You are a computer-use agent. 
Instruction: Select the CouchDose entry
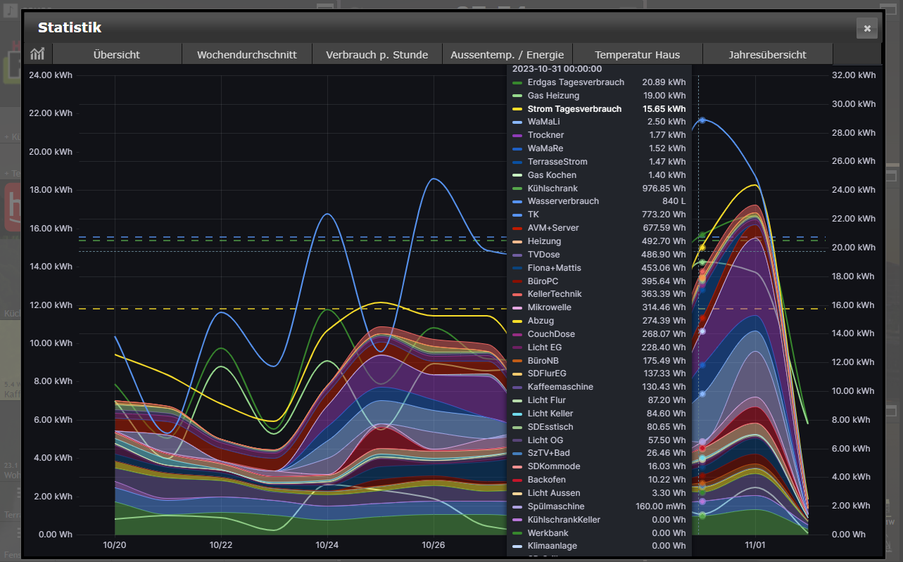click(599, 334)
